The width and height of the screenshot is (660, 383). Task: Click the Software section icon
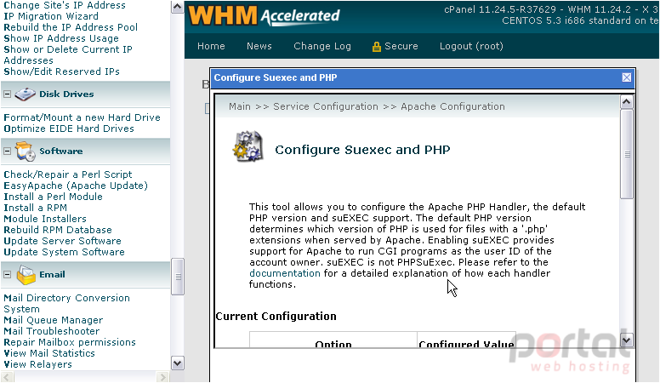coord(26,151)
